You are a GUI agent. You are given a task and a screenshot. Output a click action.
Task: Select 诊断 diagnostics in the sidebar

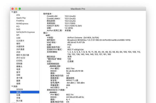[18, 75]
